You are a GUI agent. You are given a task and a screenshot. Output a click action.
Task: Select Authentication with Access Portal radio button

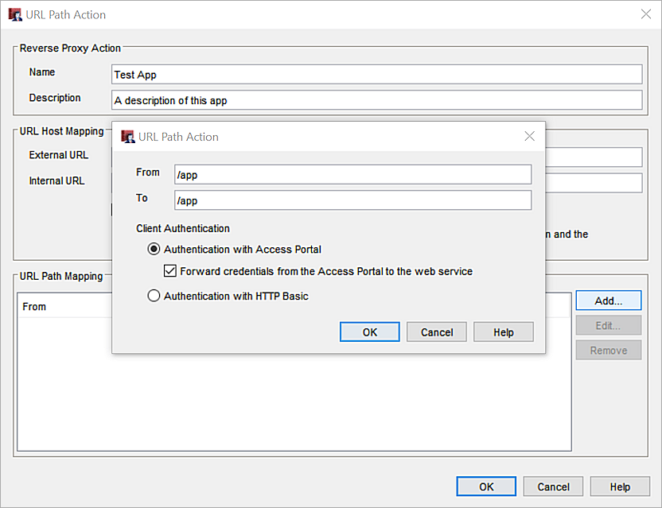click(154, 249)
